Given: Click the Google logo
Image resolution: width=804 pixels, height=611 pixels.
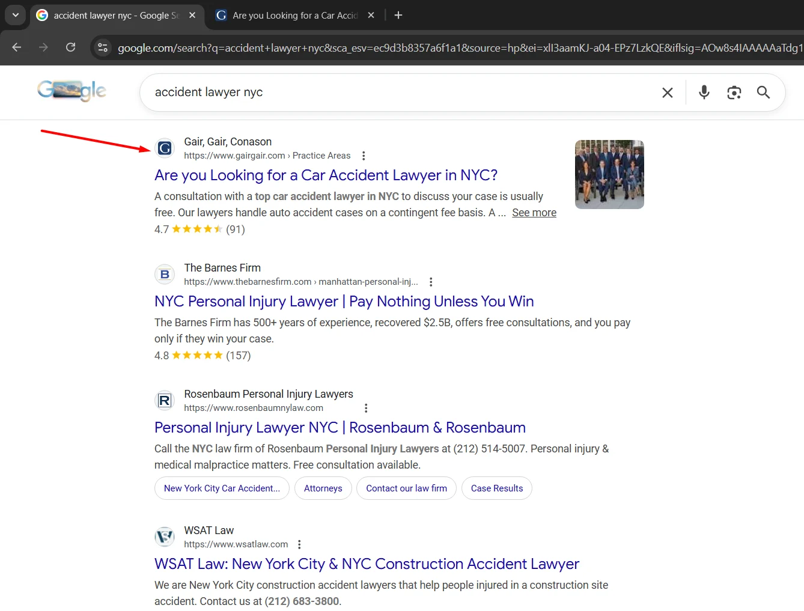Looking at the screenshot, I should tap(72, 90).
